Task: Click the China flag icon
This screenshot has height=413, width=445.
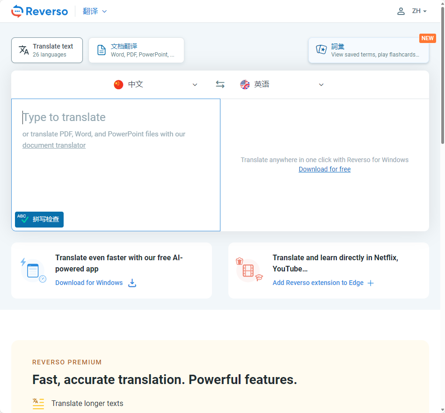Action: click(x=118, y=85)
